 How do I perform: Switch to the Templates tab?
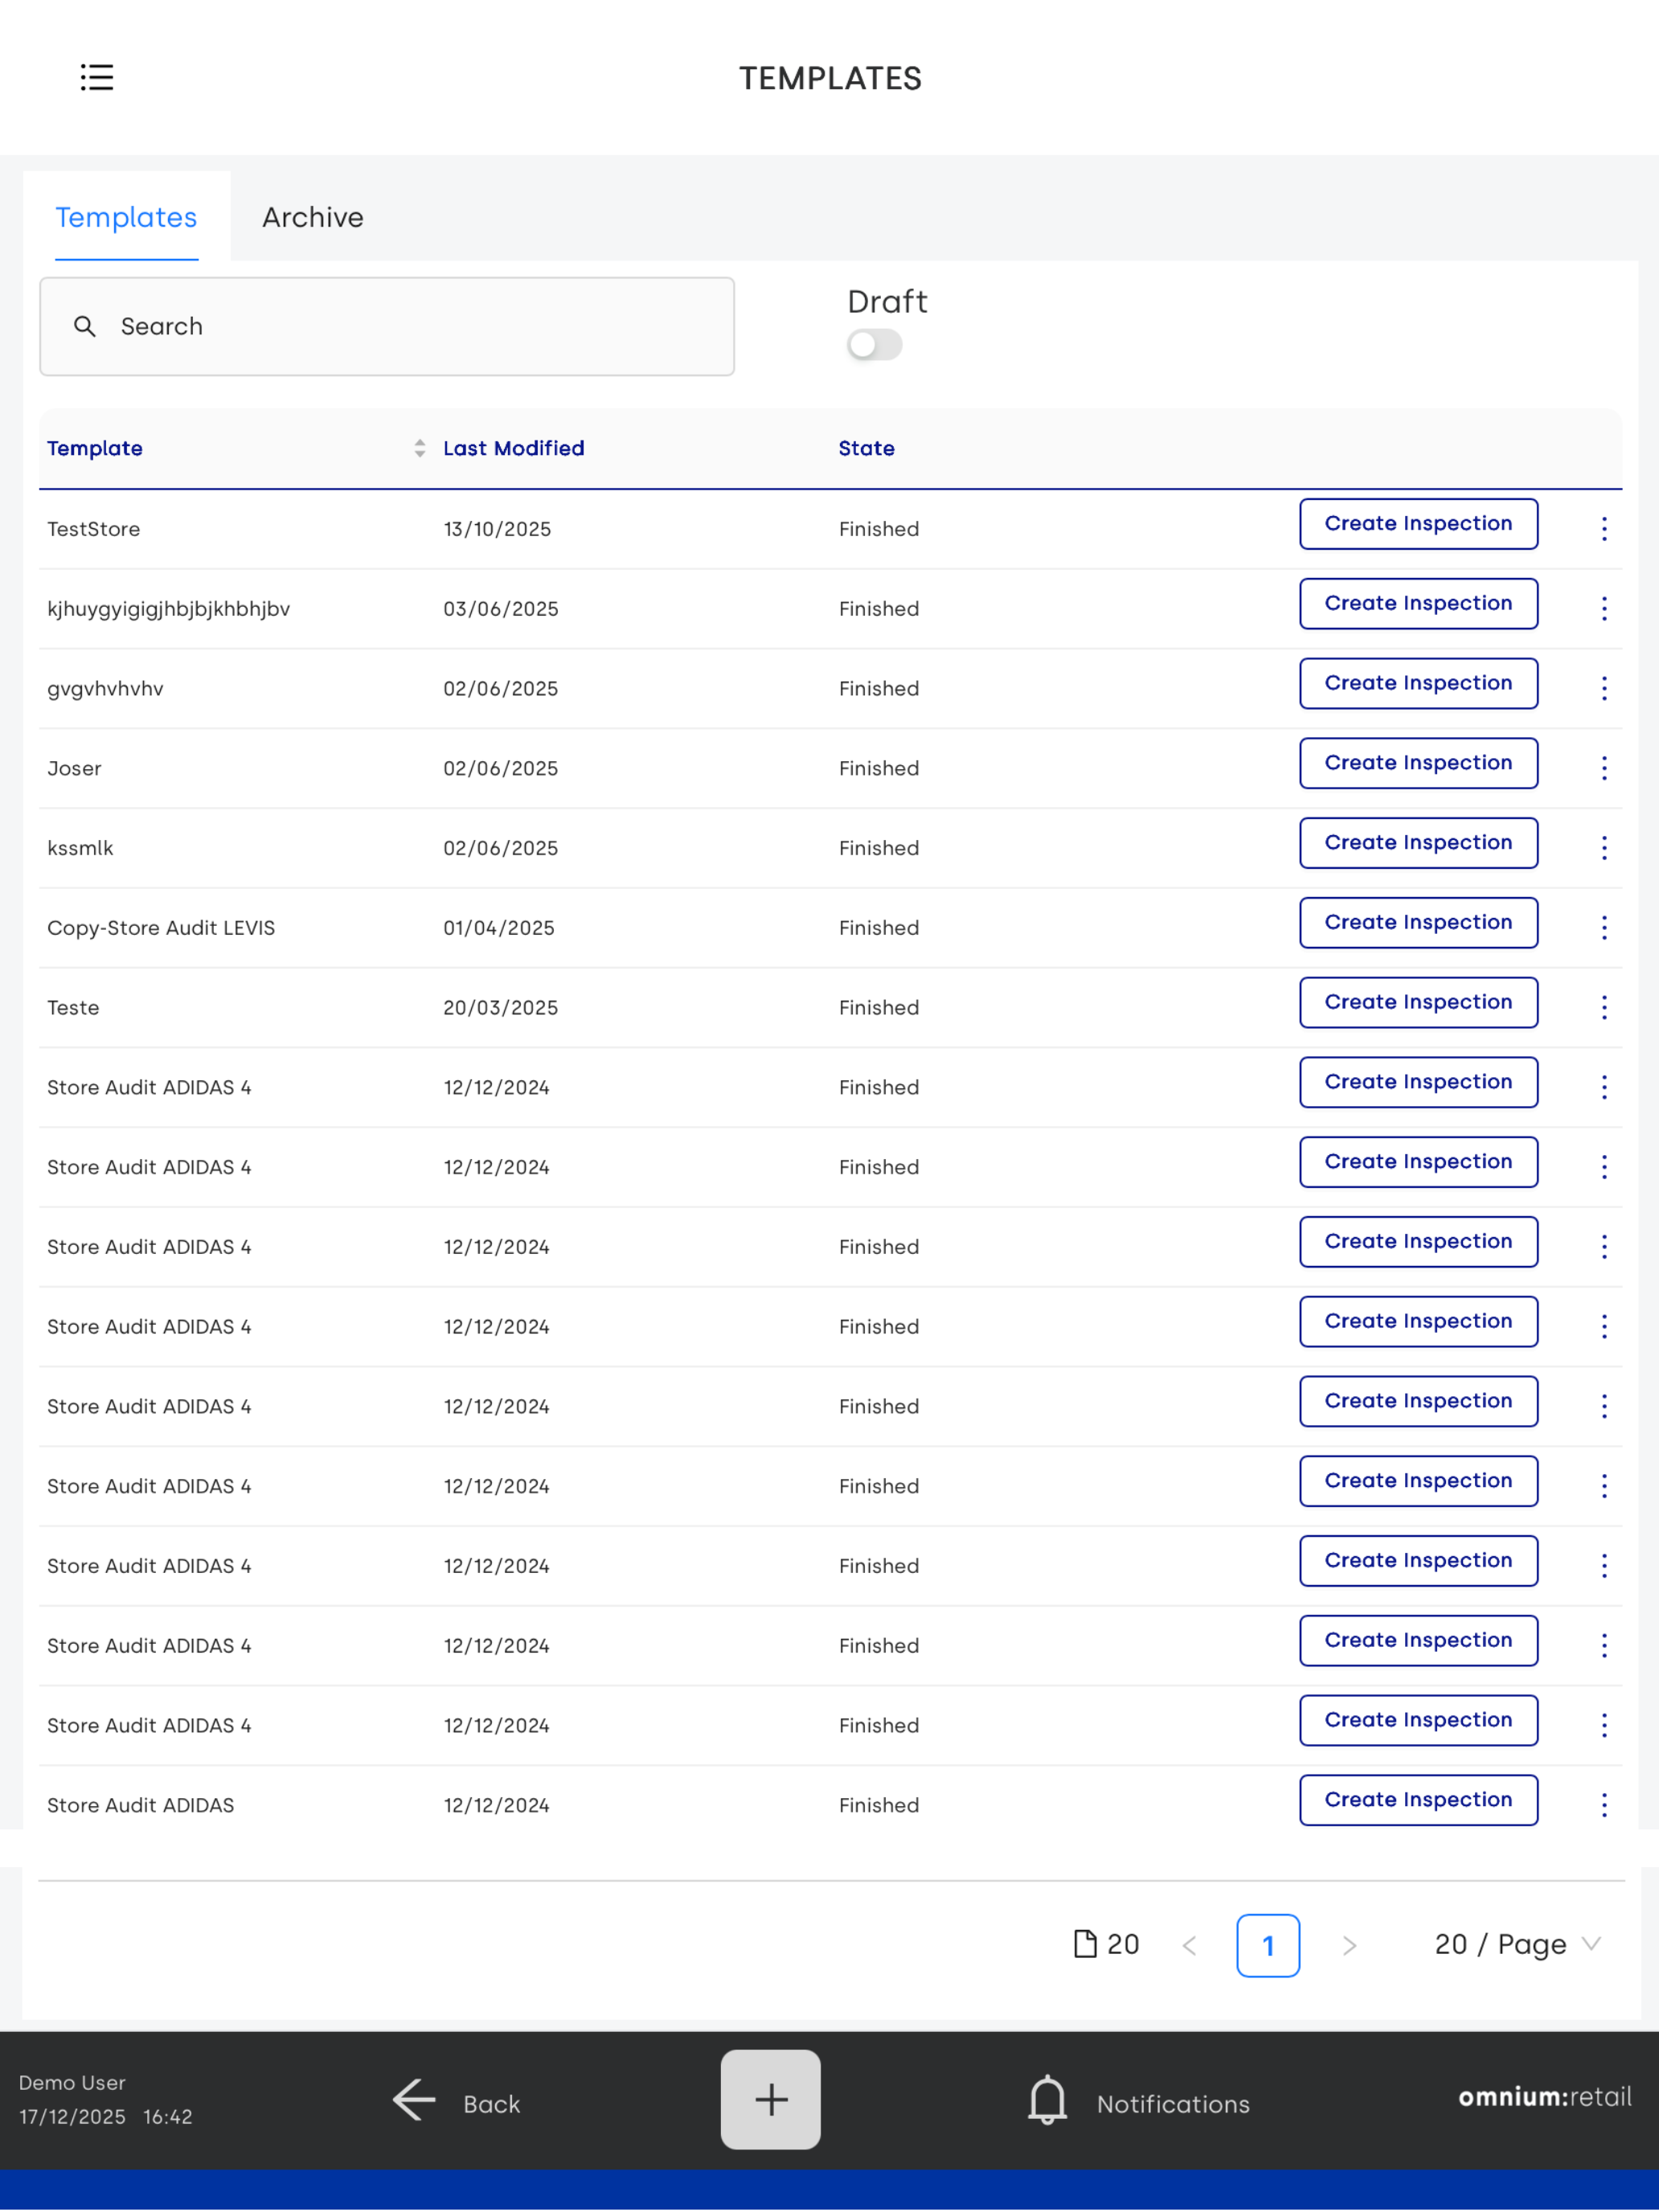(x=126, y=217)
